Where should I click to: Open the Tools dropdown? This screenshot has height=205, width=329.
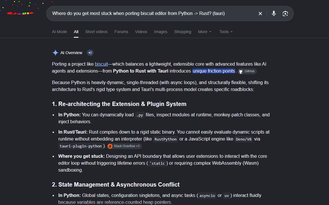click(226, 32)
